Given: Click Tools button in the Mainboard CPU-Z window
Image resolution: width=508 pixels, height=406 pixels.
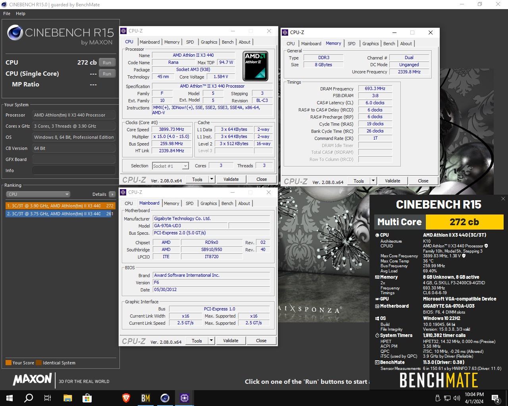Looking at the screenshot, I should point(197,341).
